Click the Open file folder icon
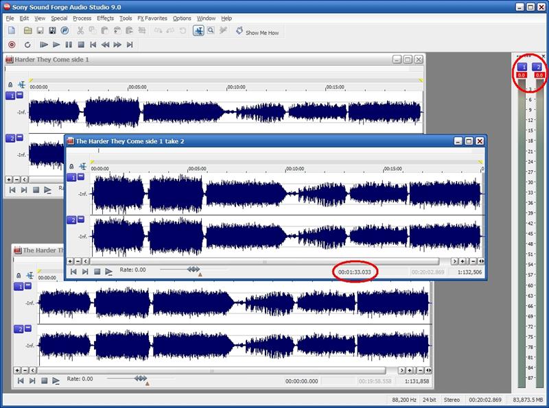 [x=30, y=31]
